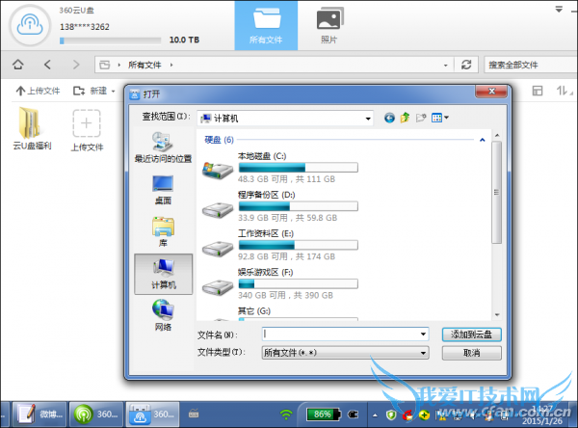This screenshot has width=578, height=428.
Task: Create a new folder in dialog
Action: [421, 118]
